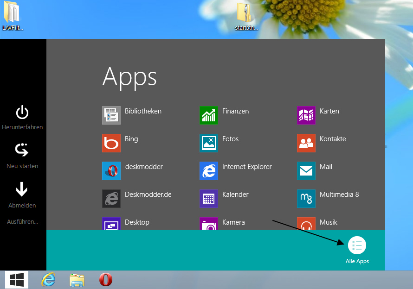Click the Alle Apps label text
Image resolution: width=413 pixels, height=289 pixels.
pos(357,261)
